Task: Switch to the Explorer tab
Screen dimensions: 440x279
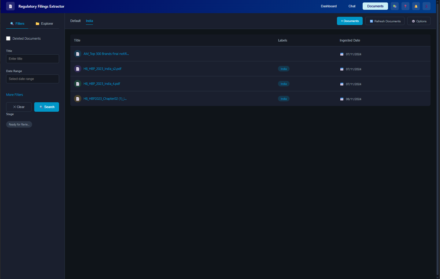Action: (x=44, y=24)
